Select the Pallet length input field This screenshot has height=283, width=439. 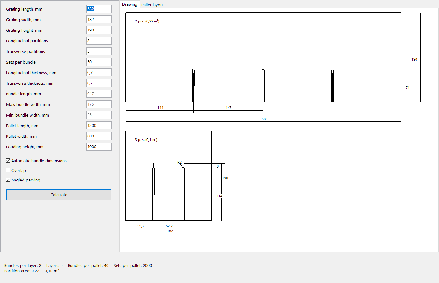coord(99,126)
